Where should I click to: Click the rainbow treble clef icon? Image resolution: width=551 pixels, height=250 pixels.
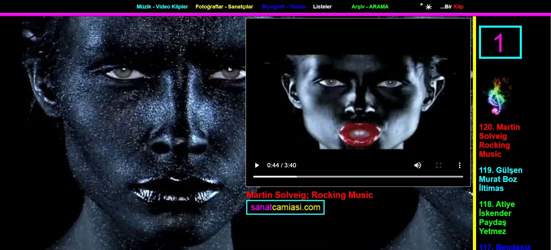pyautogui.click(x=497, y=96)
